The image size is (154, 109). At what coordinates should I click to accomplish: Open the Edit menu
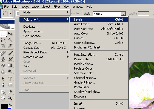click(14, 7)
